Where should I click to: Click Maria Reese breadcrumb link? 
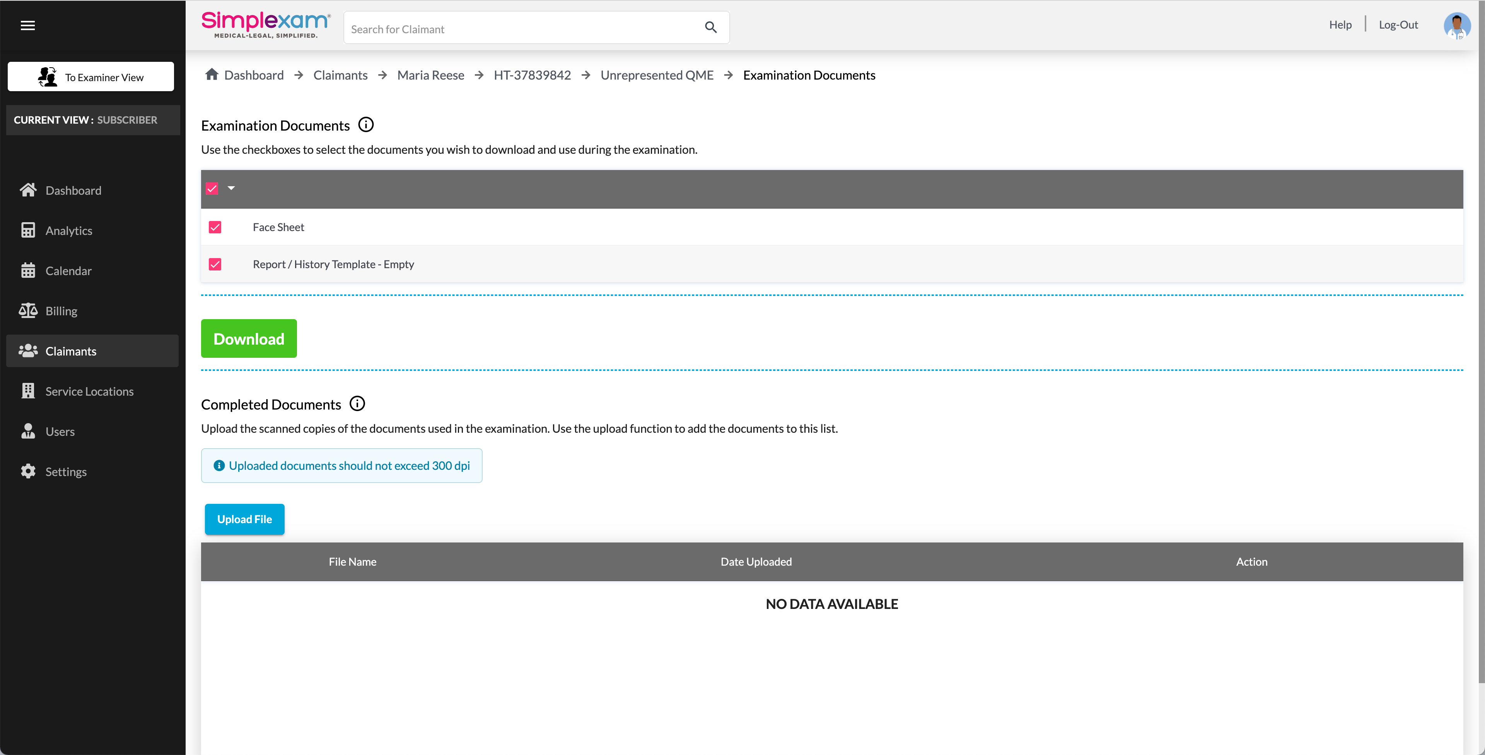tap(430, 75)
